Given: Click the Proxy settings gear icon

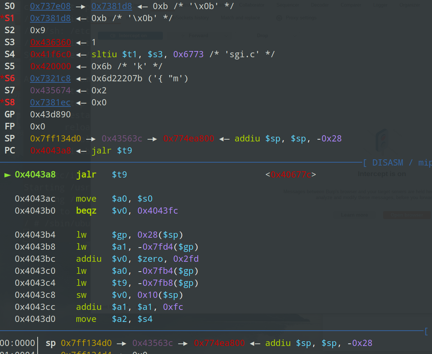Looking at the screenshot, I should pos(279,18).
